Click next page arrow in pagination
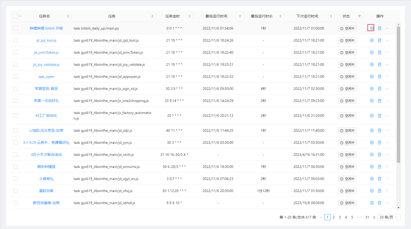 pos(374,217)
